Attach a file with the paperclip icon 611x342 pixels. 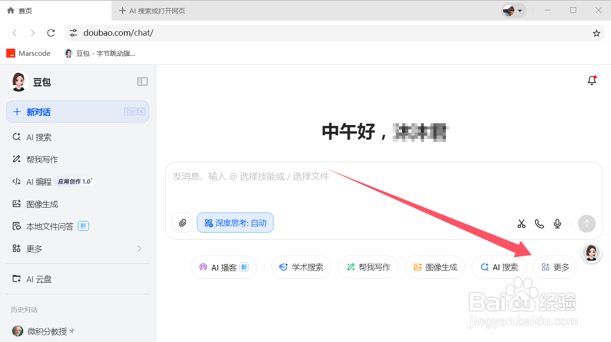click(182, 223)
